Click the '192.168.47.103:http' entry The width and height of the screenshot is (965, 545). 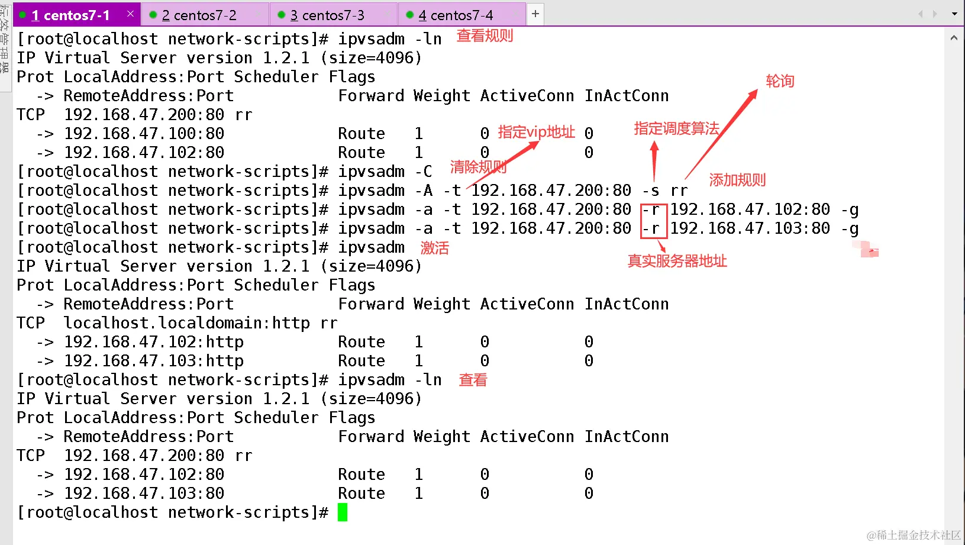click(154, 361)
